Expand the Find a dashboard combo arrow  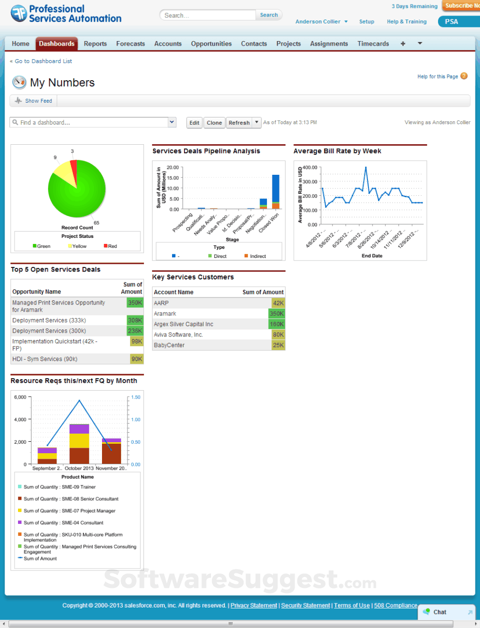click(172, 122)
